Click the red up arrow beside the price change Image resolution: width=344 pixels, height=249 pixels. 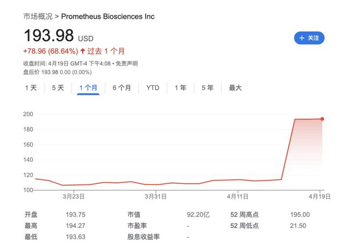(83, 51)
